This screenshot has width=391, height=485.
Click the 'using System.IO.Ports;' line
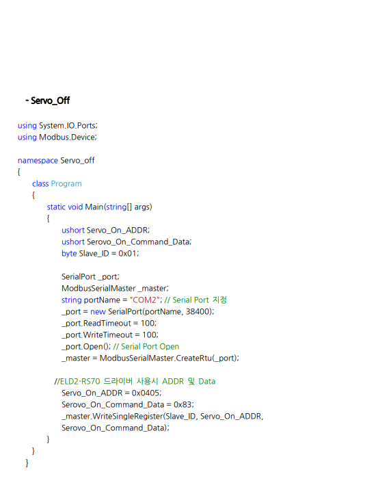pyautogui.click(x=57, y=126)
